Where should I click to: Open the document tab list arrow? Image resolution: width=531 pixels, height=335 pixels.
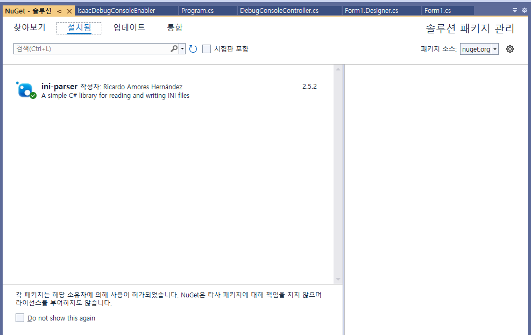click(515, 11)
